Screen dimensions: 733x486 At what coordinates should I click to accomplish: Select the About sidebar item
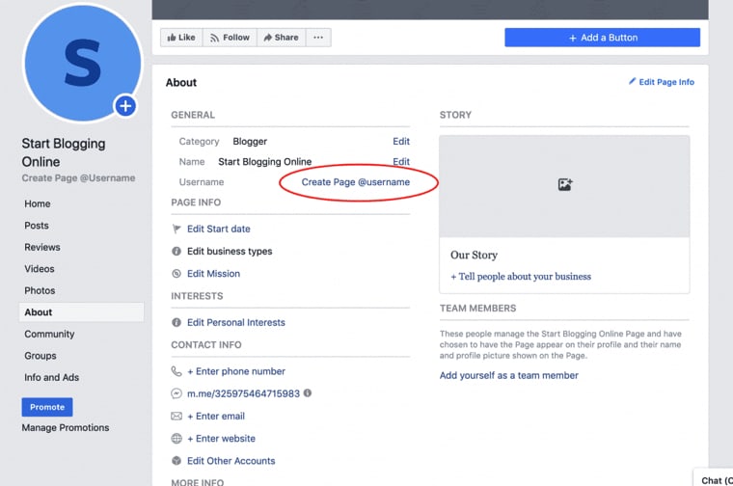click(81, 312)
